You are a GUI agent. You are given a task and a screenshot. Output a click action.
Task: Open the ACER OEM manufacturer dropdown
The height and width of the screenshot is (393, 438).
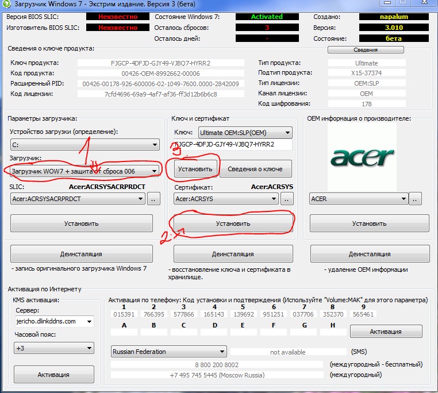pyautogui.click(x=359, y=199)
